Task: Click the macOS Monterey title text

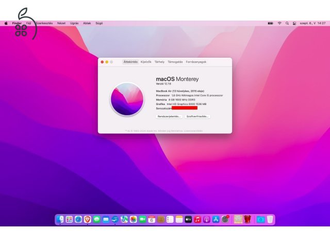Action: [x=177, y=79]
